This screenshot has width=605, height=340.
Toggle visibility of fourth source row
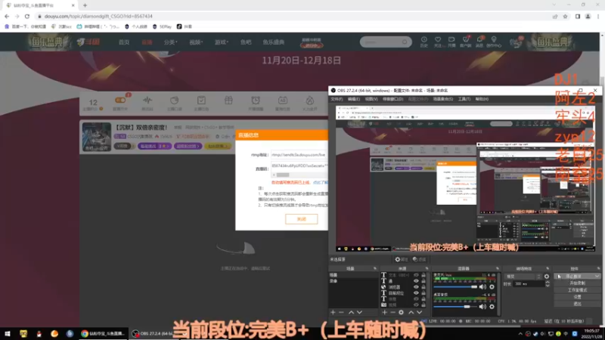[416, 293]
